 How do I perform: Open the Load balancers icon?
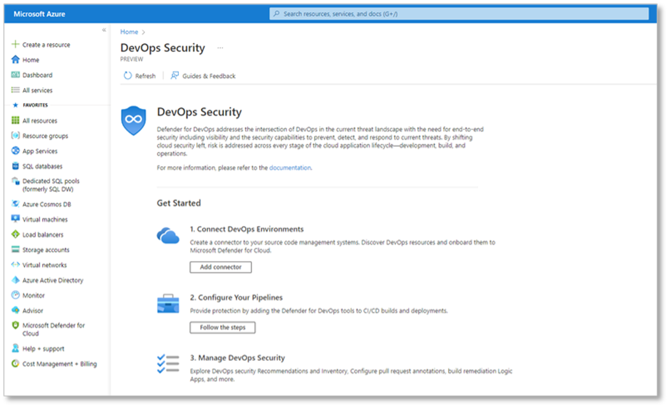coord(16,234)
